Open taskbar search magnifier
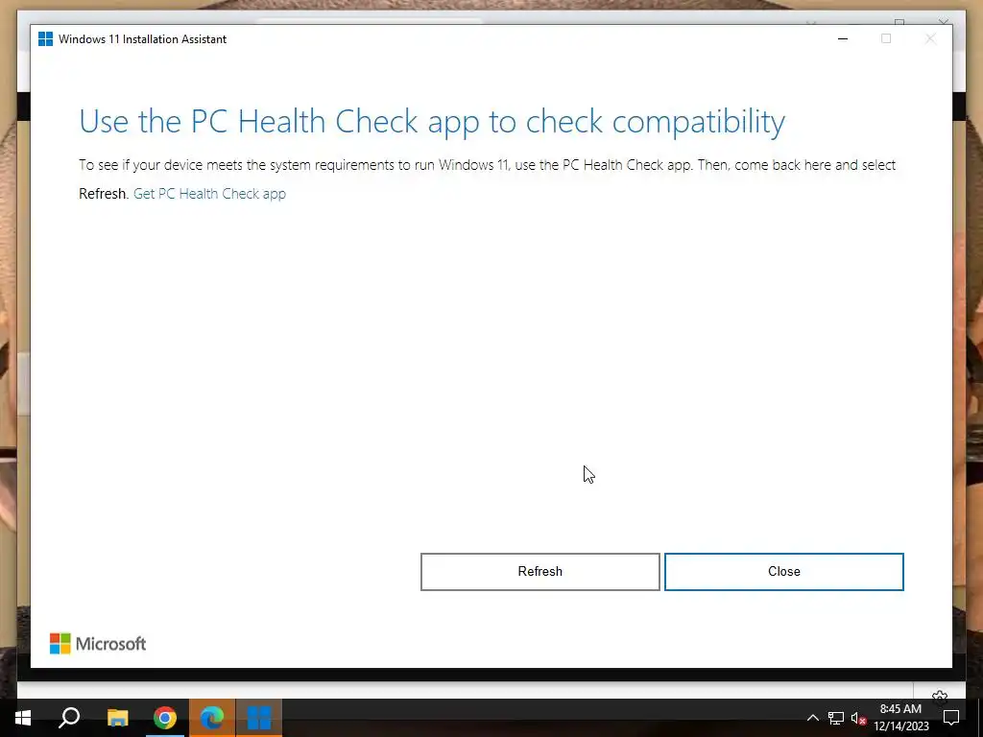This screenshot has height=737, width=983. coord(69,718)
